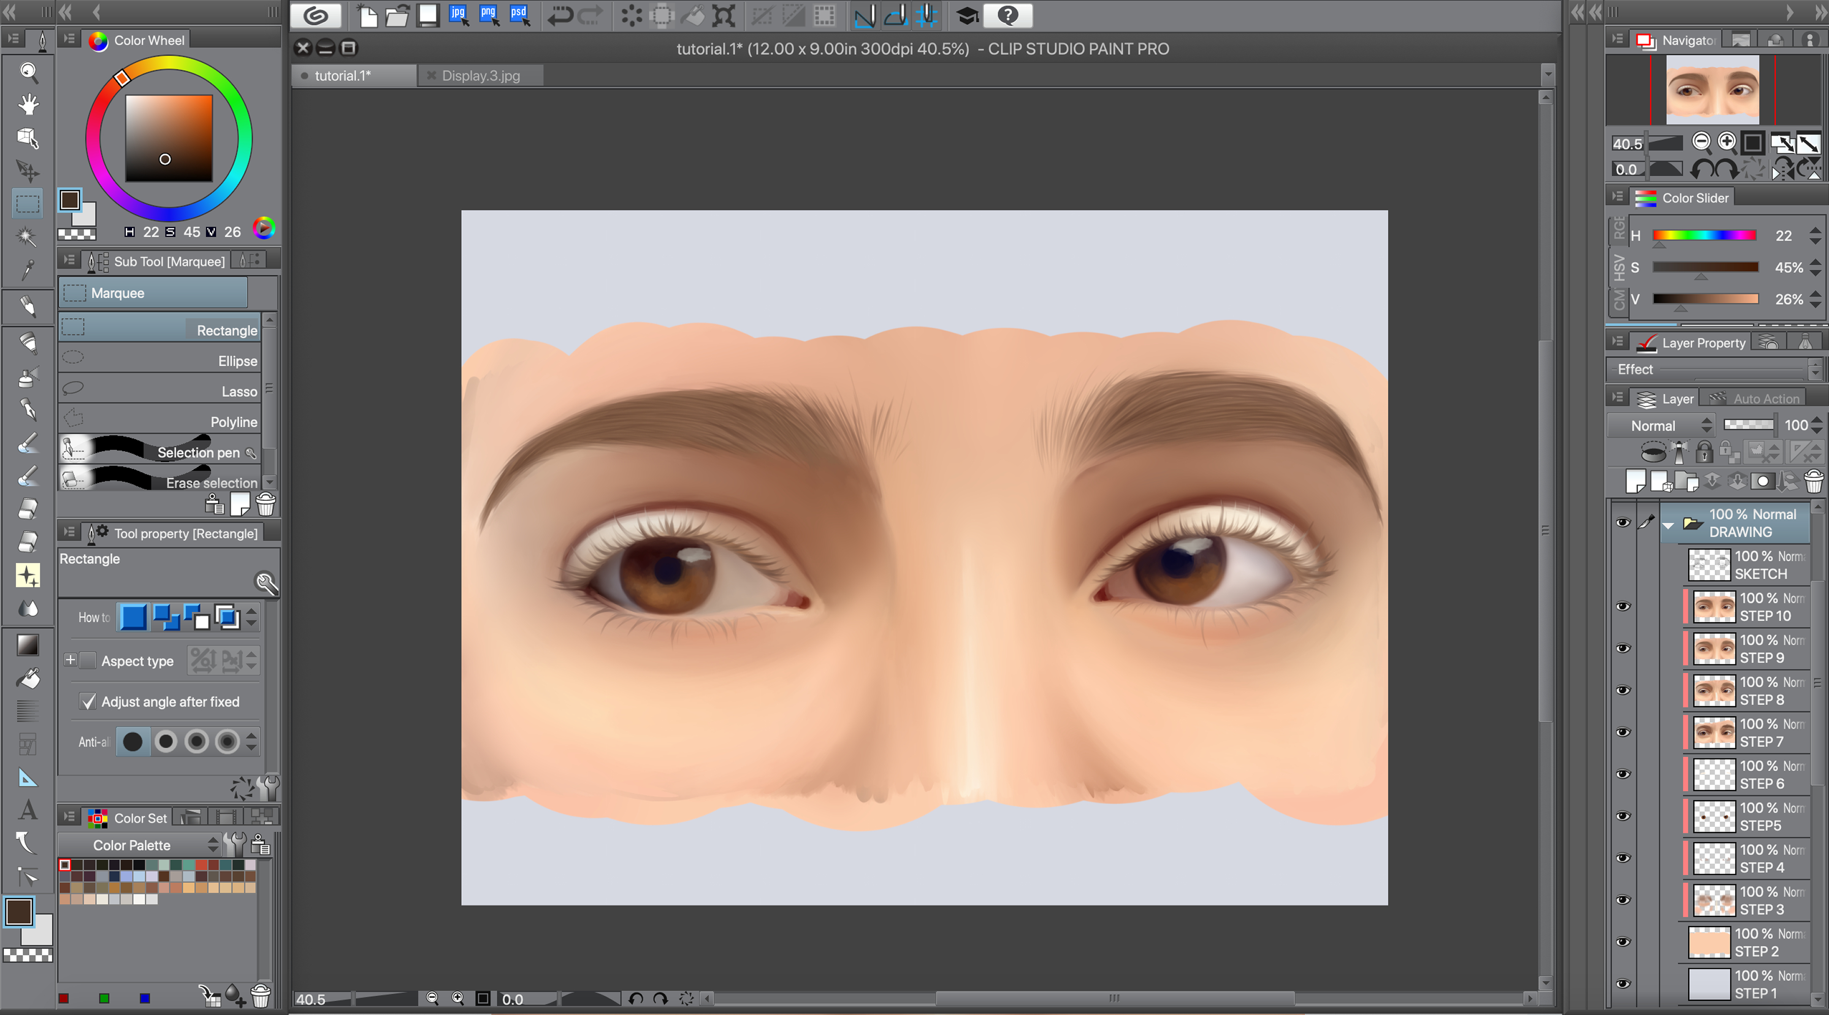Collapse the DRAWING layer folder
The height and width of the screenshot is (1015, 1829).
pyautogui.click(x=1668, y=525)
